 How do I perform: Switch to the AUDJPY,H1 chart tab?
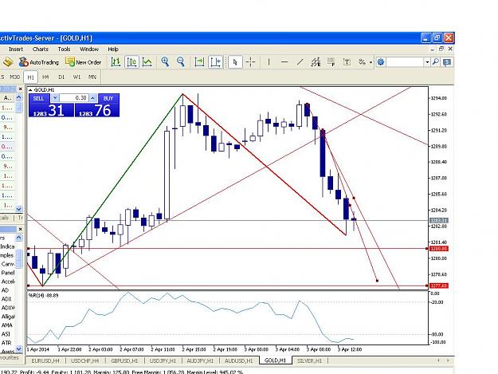pyautogui.click(x=200, y=360)
